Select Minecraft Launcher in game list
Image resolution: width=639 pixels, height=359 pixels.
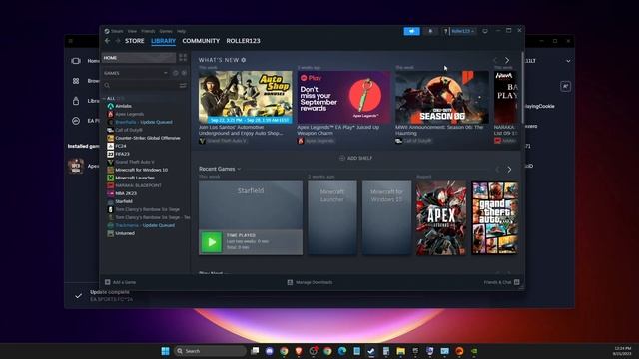[x=135, y=178]
